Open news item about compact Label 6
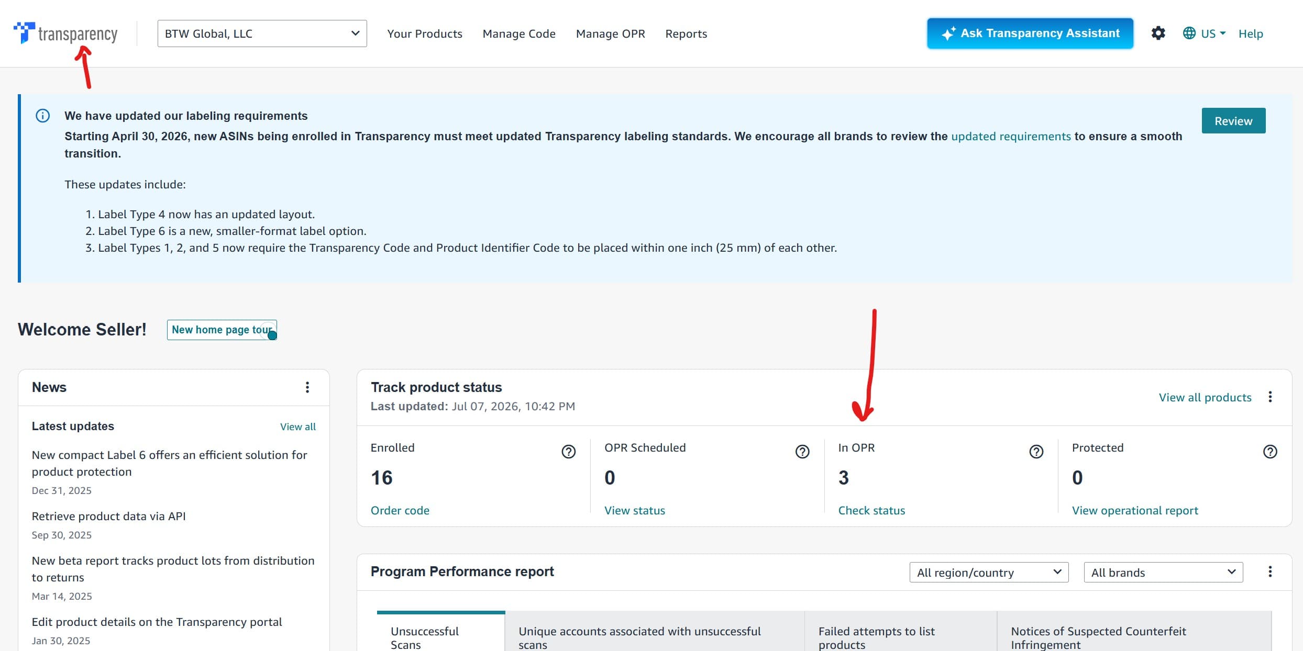 pyautogui.click(x=169, y=463)
